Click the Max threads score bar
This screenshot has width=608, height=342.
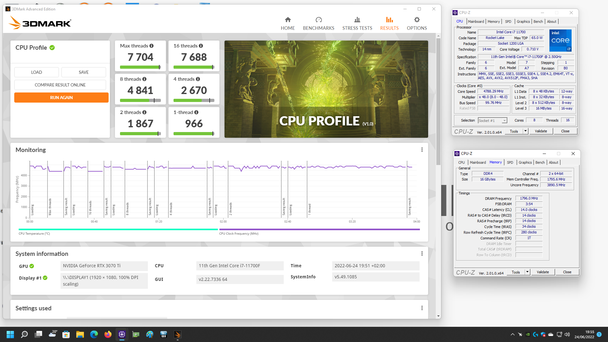[x=140, y=67]
